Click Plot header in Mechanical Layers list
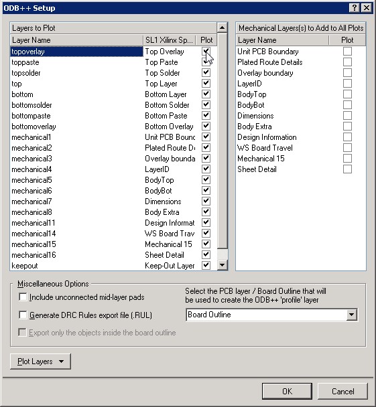The image size is (376, 407). tap(347, 40)
